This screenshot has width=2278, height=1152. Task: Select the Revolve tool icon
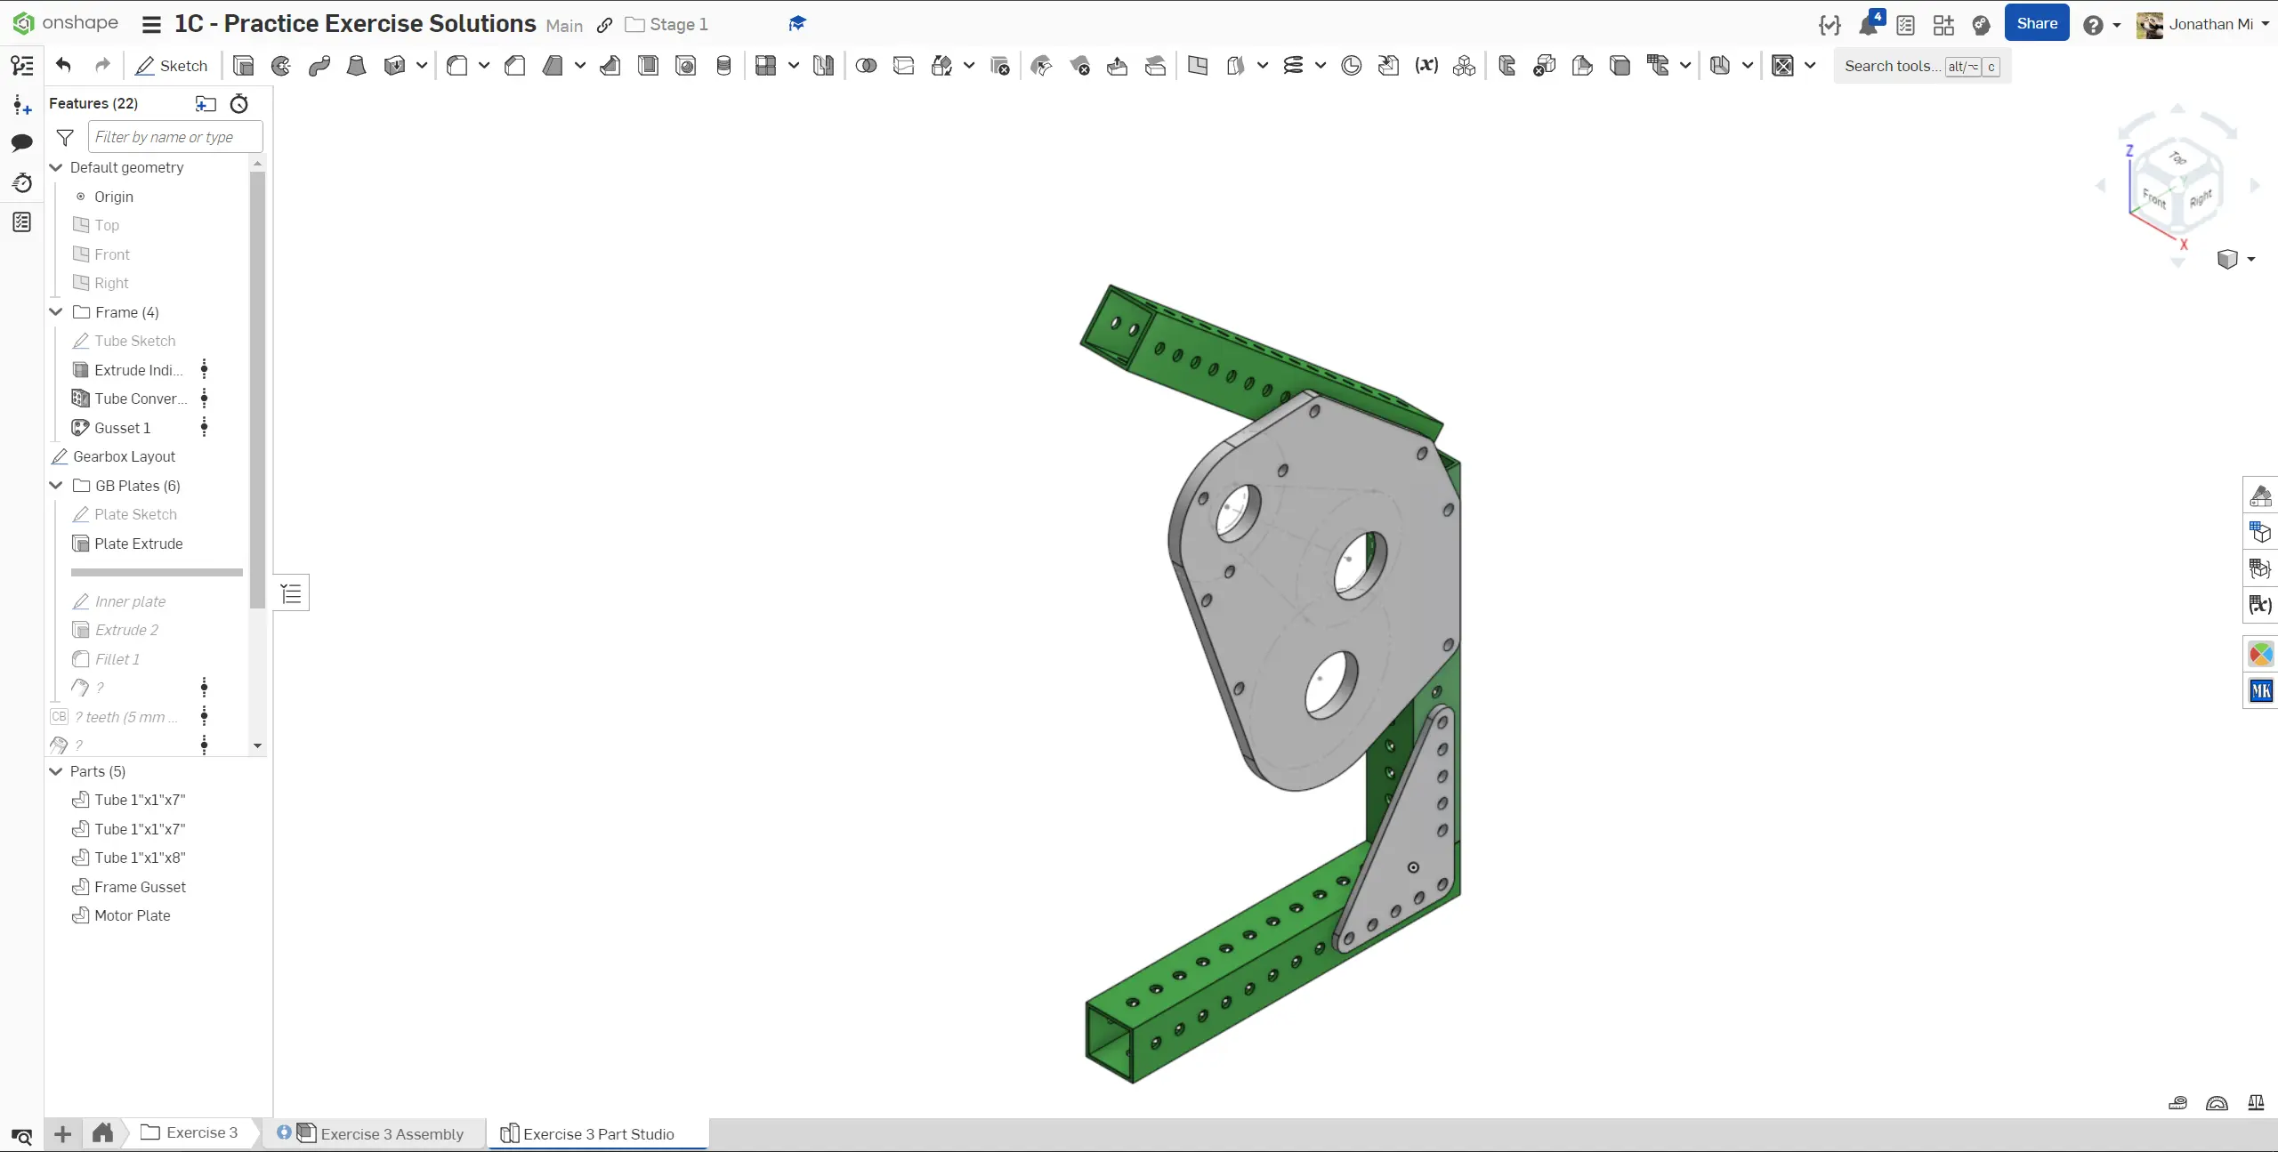coord(281,66)
